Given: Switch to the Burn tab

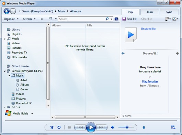Looking at the screenshot, I should point(150,12).
